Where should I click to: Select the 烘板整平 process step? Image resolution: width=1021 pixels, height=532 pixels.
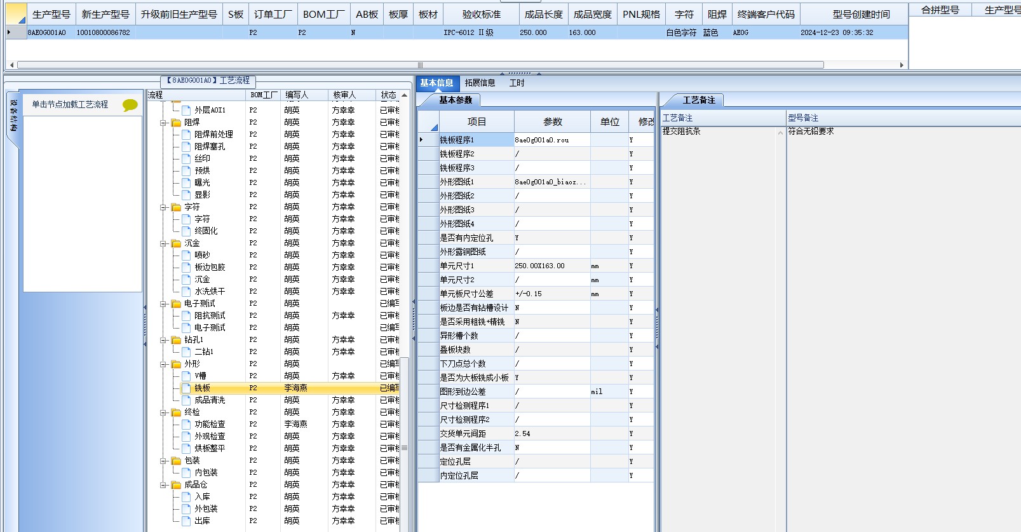[x=210, y=448]
